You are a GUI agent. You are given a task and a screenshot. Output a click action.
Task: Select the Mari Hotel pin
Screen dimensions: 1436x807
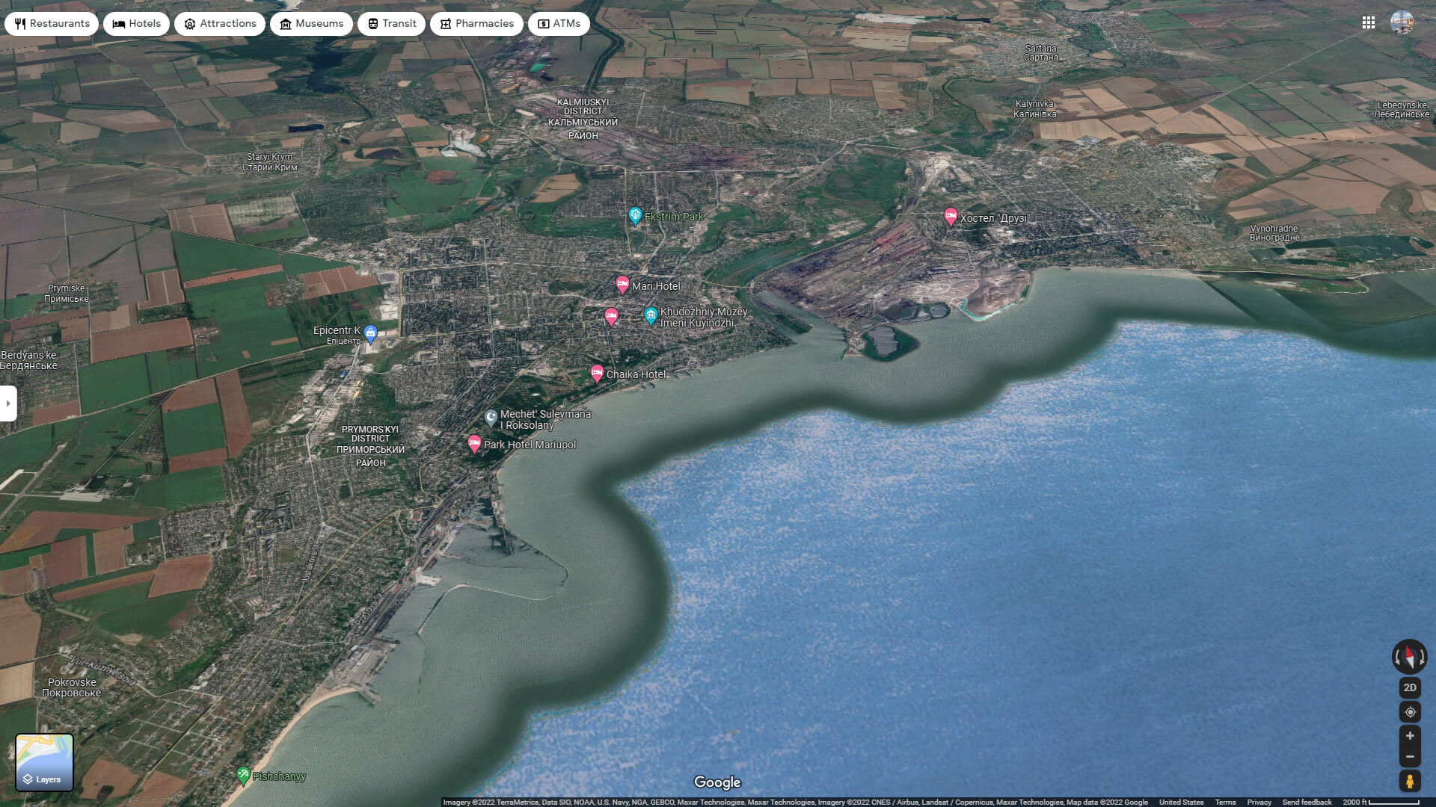point(622,285)
